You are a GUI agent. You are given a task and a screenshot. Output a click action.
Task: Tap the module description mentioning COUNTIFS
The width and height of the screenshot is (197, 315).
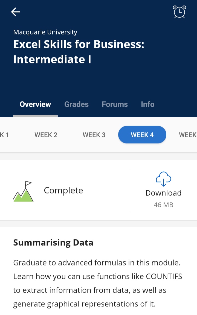[x=98, y=283]
